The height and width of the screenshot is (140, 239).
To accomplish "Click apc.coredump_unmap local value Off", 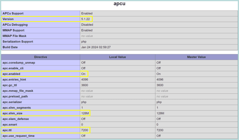I will point(83,63).
